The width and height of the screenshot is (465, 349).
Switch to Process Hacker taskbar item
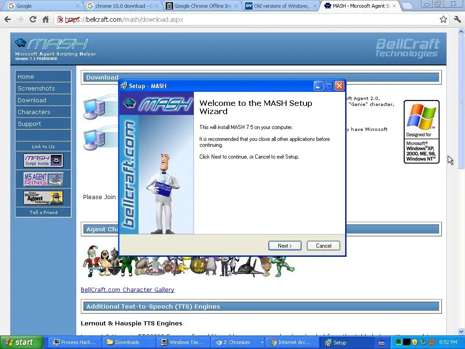74,342
